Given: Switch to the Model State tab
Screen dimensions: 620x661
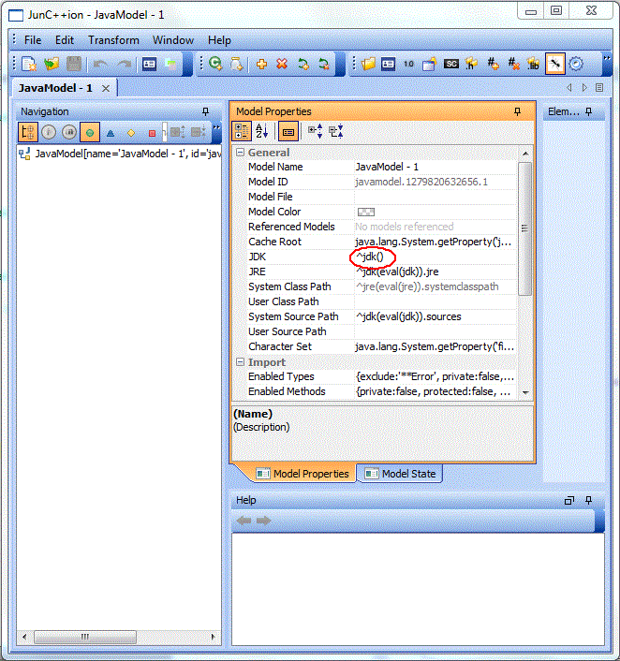Looking at the screenshot, I should [400, 474].
